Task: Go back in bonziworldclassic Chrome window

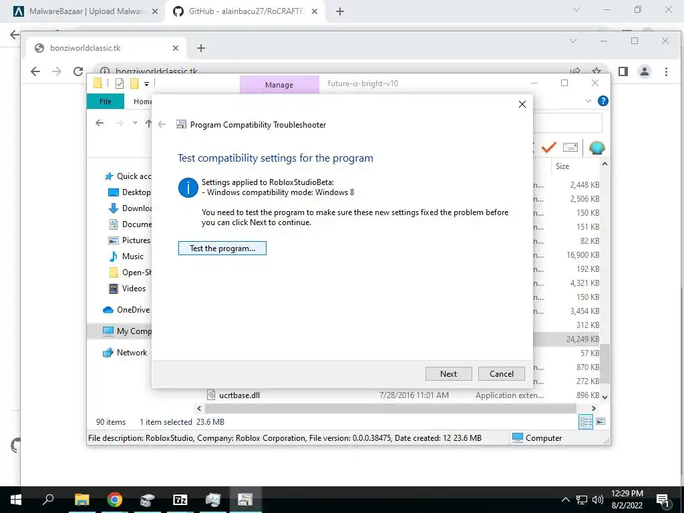Action: 35,71
